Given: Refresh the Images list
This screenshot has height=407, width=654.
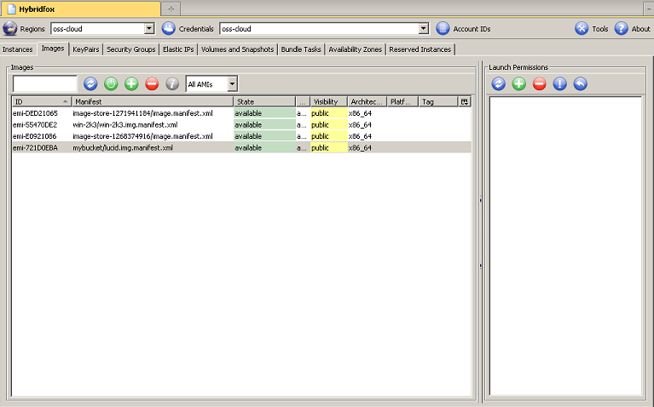Looking at the screenshot, I should click(x=90, y=83).
